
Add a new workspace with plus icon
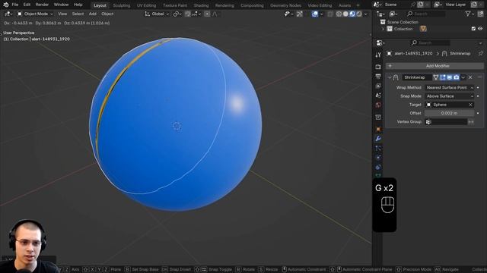[358, 5]
